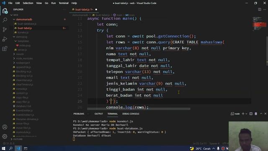This screenshot has width=268, height=151.
Task: Split the terminal panel
Action: [x=251, y=114]
